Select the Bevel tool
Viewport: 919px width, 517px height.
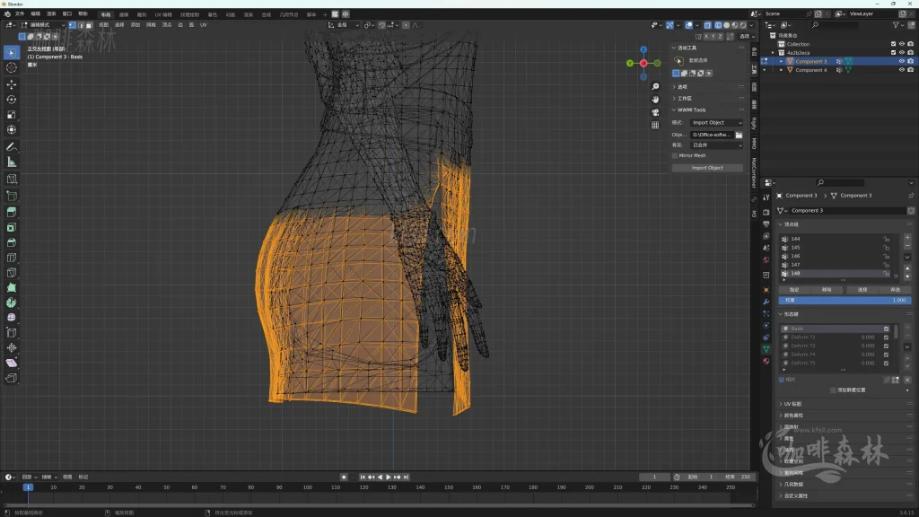coord(11,242)
